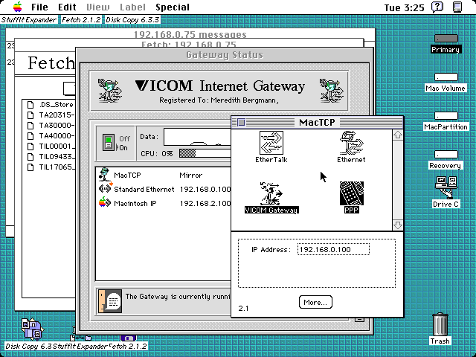The width and height of the screenshot is (476, 357).
Task: Close the MacTCP control panel window
Action: (241, 122)
